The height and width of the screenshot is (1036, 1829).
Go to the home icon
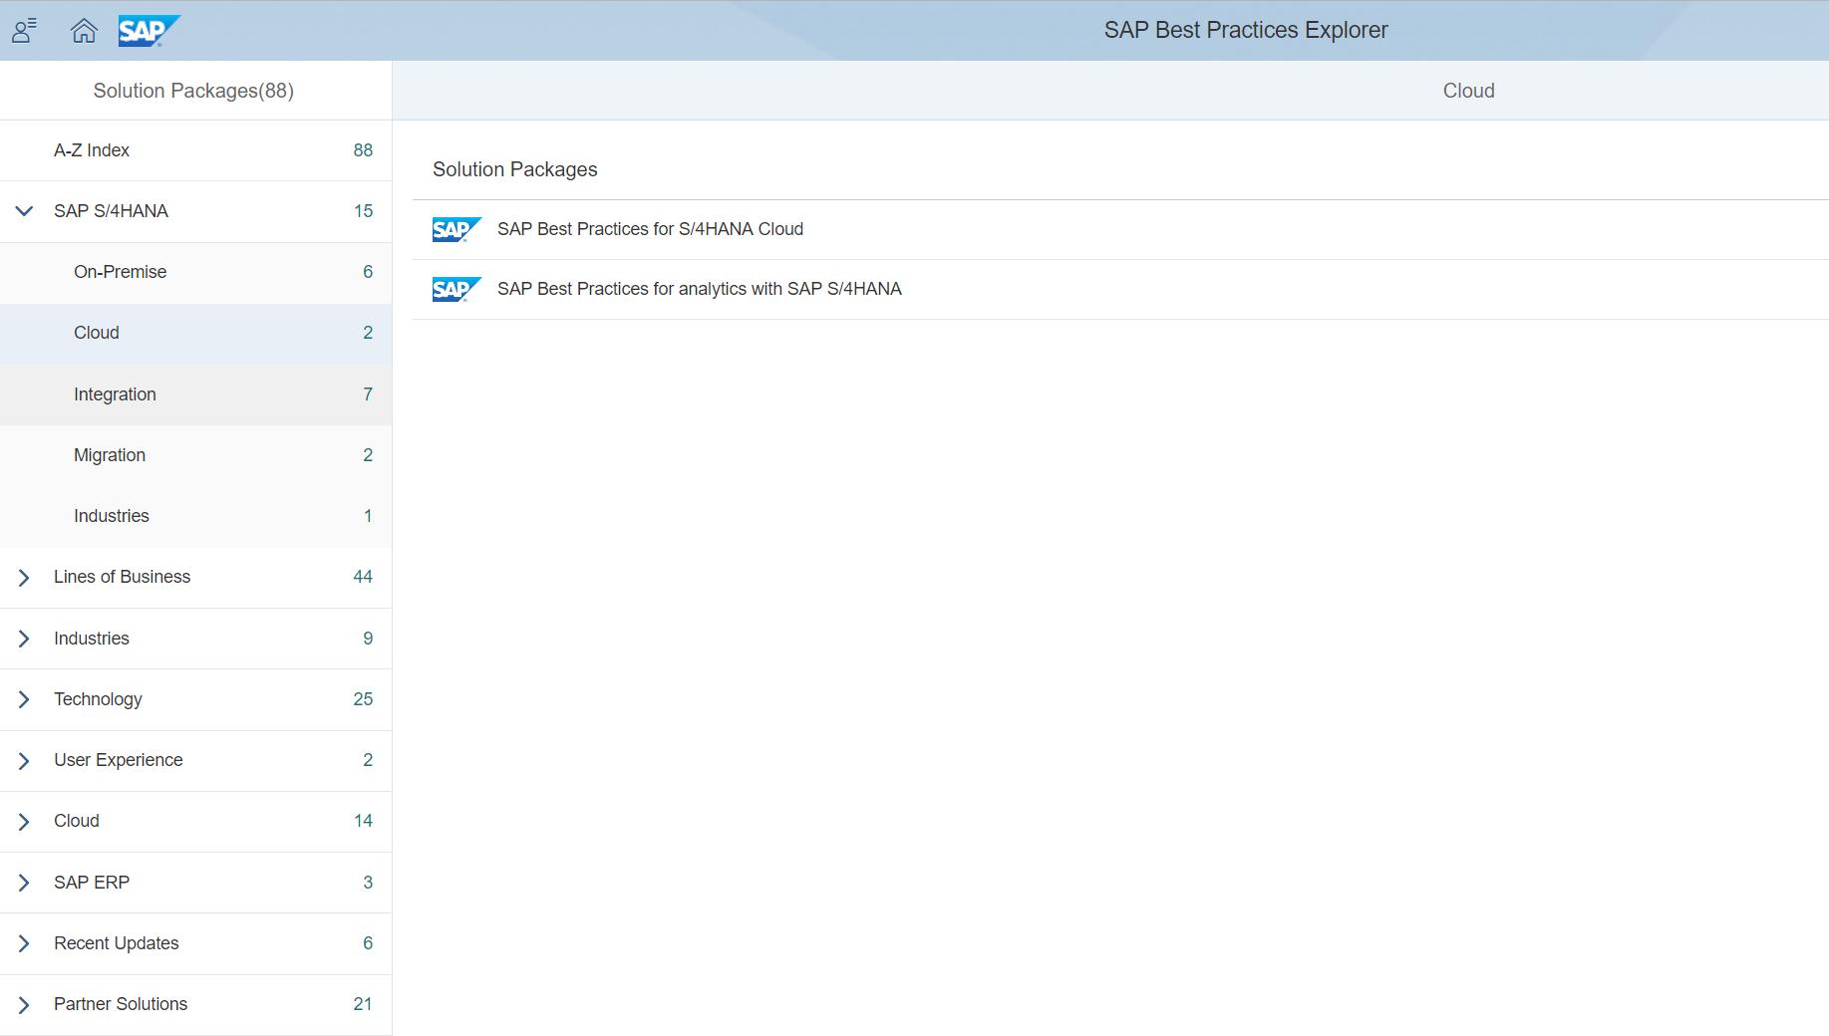coord(84,31)
